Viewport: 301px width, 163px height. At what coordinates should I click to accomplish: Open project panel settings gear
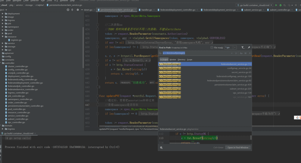click(78, 10)
